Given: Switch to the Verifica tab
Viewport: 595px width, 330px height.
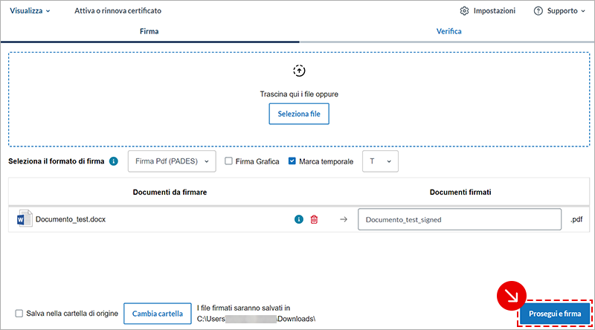Looking at the screenshot, I should click(448, 32).
